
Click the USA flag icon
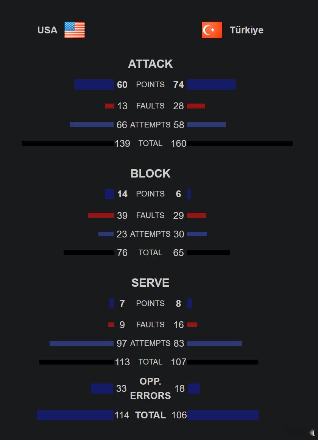(x=75, y=30)
